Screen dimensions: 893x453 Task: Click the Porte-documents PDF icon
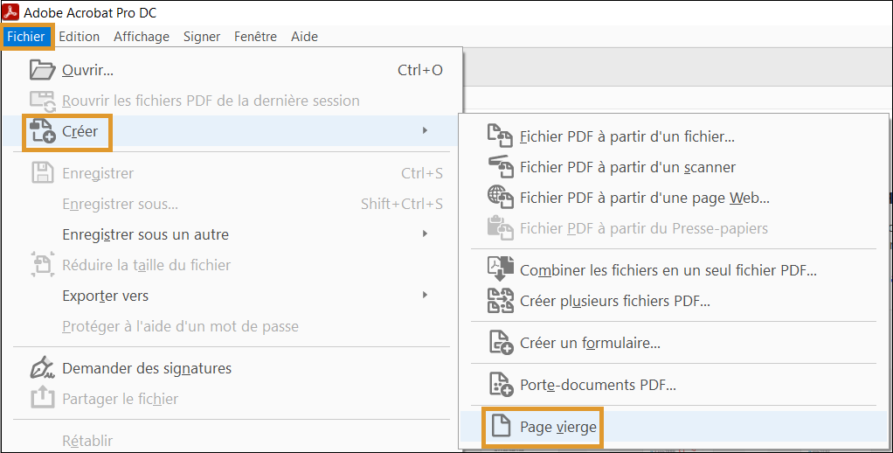502,385
